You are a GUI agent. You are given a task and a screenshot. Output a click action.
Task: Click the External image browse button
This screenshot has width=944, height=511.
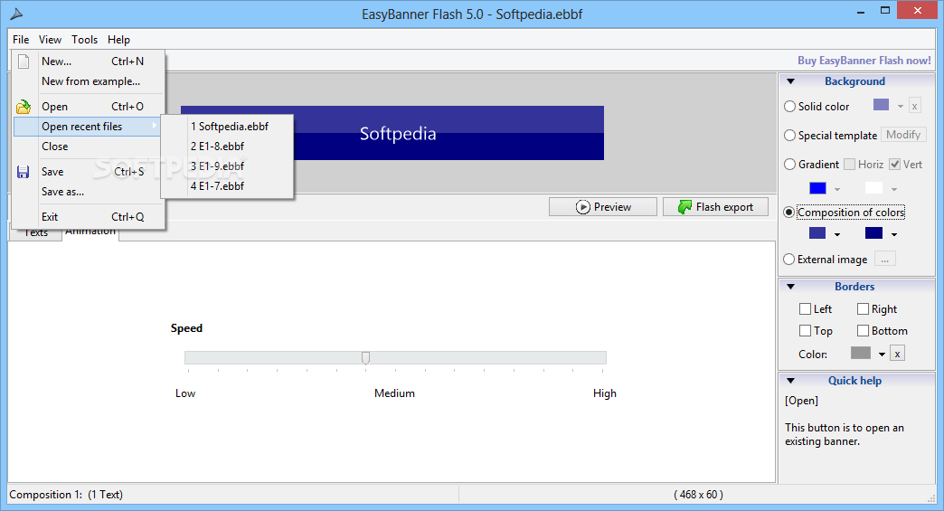pos(884,260)
